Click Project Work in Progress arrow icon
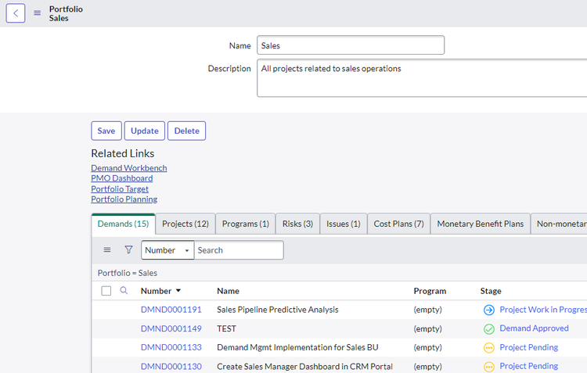The height and width of the screenshot is (373, 587). point(489,310)
